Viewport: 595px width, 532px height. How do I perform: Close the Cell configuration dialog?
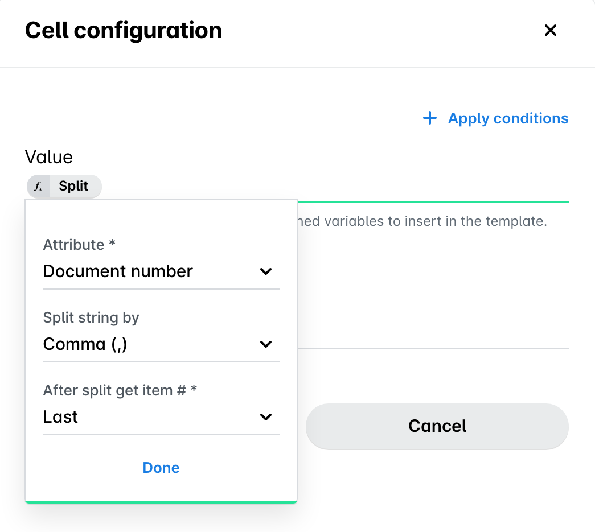pyautogui.click(x=550, y=30)
